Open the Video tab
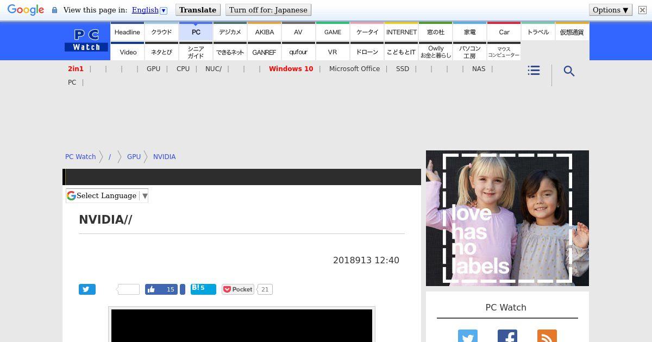 pos(128,52)
